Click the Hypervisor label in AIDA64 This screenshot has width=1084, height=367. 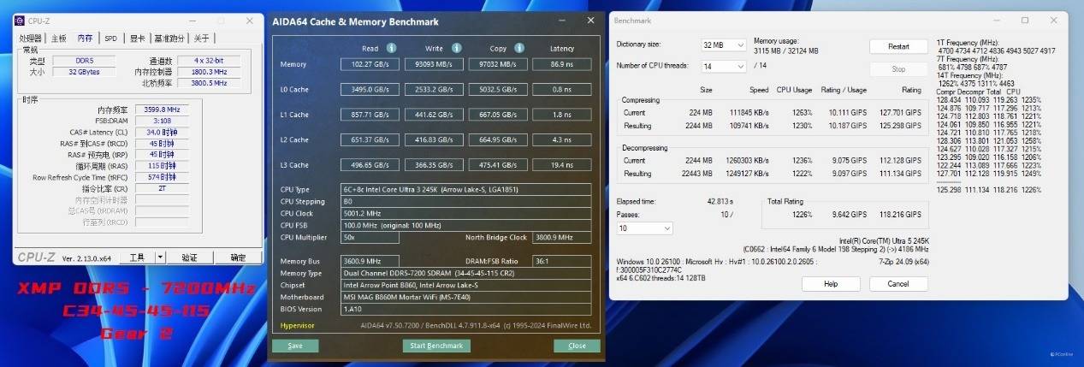coord(298,324)
